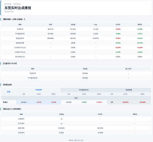Viewport: 153px width, 142px height.
Task: Click the Gap value +0.037%
Action: coord(95,38)
